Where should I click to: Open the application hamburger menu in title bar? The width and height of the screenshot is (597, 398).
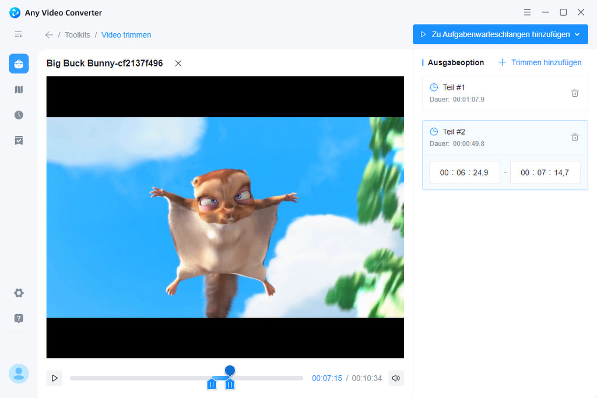pyautogui.click(x=527, y=12)
